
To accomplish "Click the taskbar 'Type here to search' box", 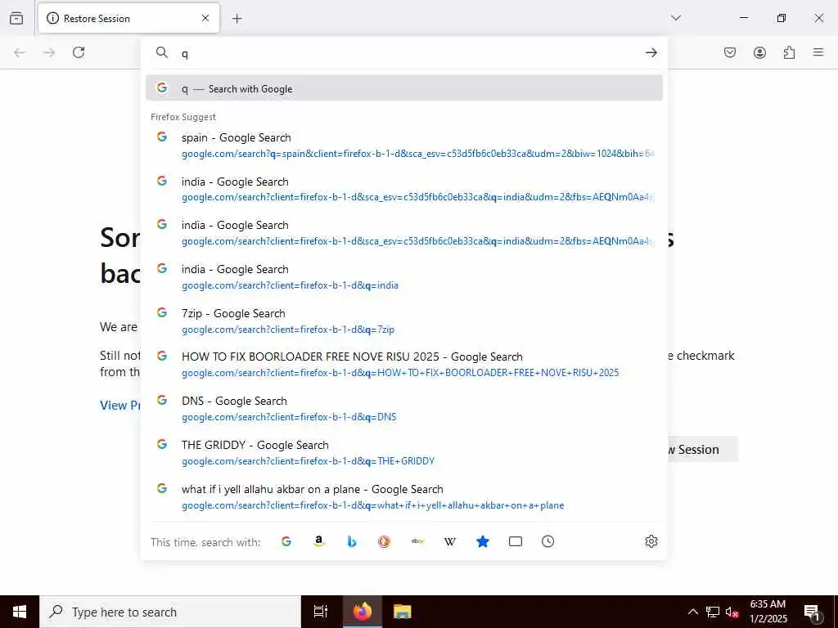I will [170, 612].
